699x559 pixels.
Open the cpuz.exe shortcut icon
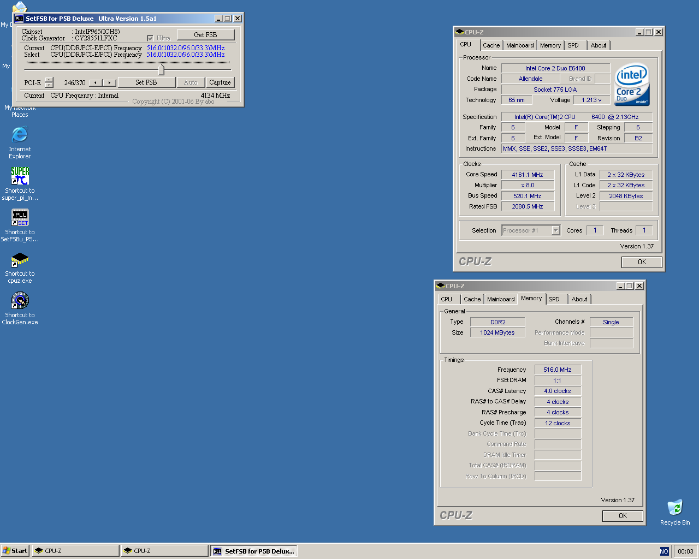(20, 259)
